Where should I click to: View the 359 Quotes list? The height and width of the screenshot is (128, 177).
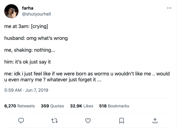52,106
